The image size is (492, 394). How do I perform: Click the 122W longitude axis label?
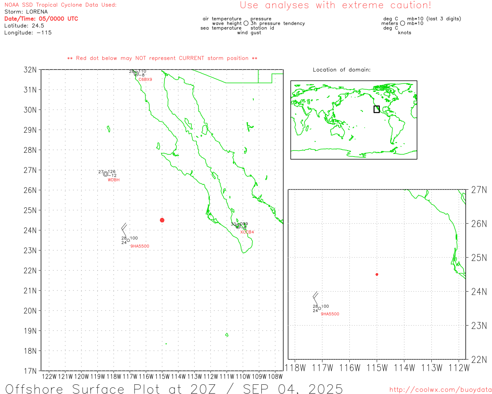(x=49, y=377)
